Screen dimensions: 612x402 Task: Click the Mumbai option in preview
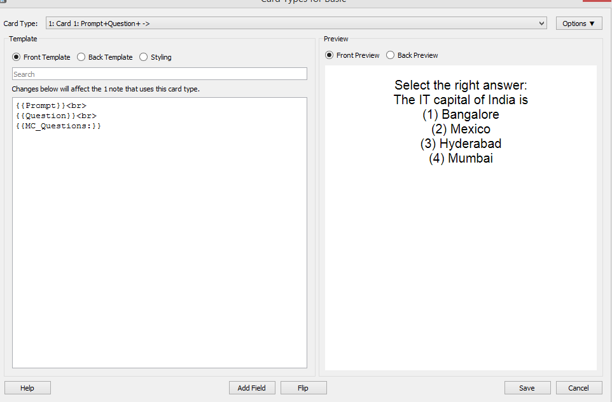tap(461, 158)
